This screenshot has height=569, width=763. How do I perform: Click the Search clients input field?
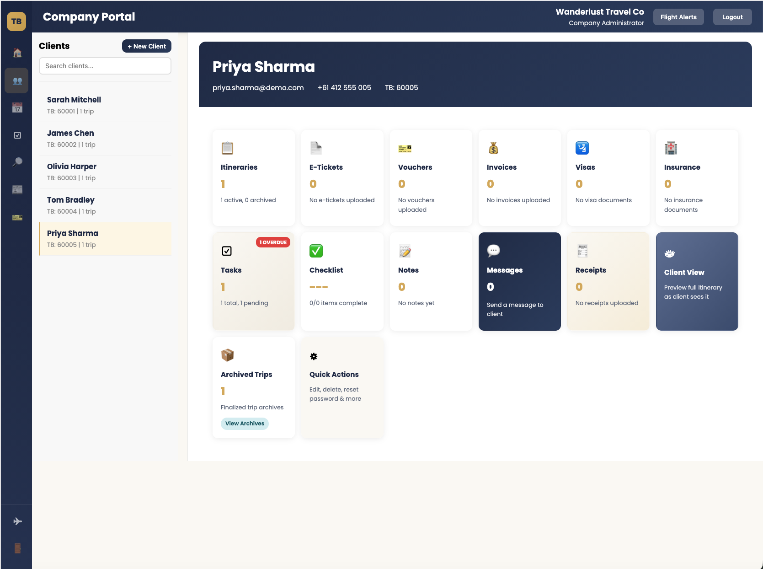click(x=105, y=66)
